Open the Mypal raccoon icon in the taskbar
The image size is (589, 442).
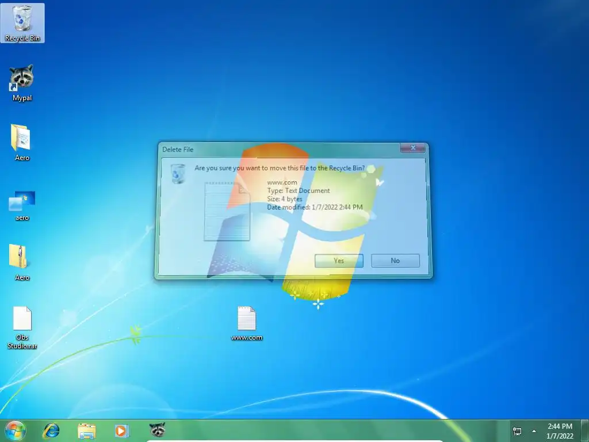[157, 429]
